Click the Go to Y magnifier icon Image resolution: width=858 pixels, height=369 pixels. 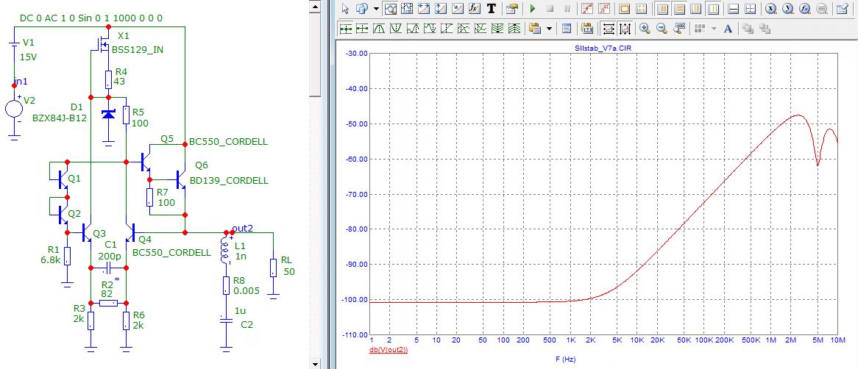click(788, 9)
